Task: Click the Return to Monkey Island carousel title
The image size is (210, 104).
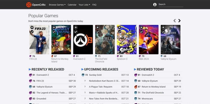Action: click(x=60, y=60)
